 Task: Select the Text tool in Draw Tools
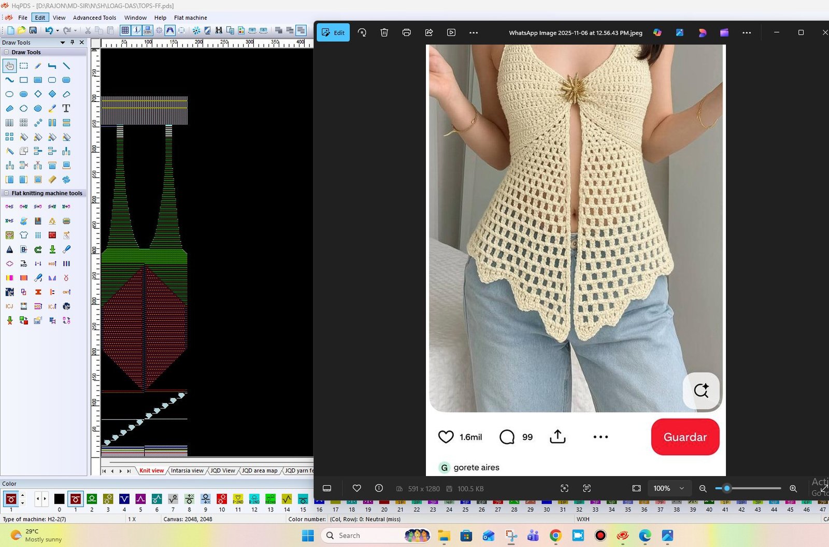click(x=66, y=109)
